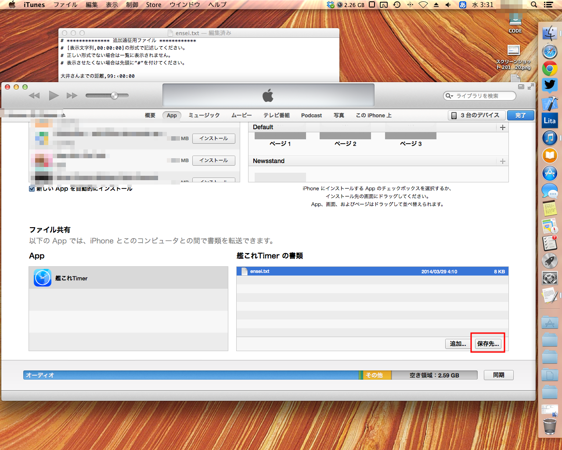
Task: Toggle 新しい App を自動的にインストール checkbox
Action: [32, 189]
